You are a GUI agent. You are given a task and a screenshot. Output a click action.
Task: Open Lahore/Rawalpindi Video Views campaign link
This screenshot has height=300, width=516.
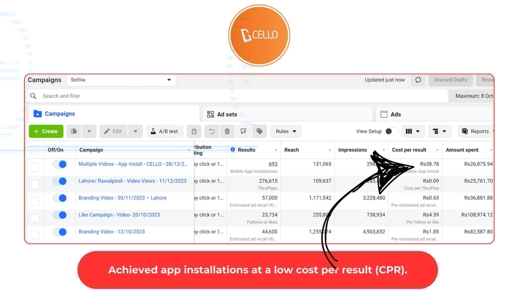(x=133, y=181)
